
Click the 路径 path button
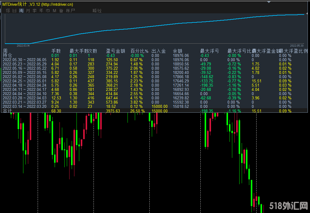(97, 11)
